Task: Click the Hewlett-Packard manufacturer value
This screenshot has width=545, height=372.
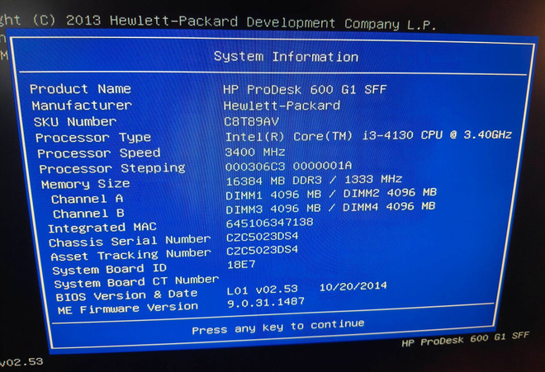Action: 282,106
